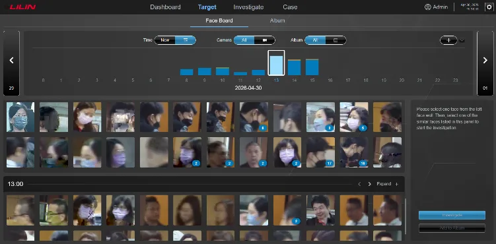Screen dimensions: 496x244
Task: Open the dropdown arrow beside plus button
Action: pos(462,40)
